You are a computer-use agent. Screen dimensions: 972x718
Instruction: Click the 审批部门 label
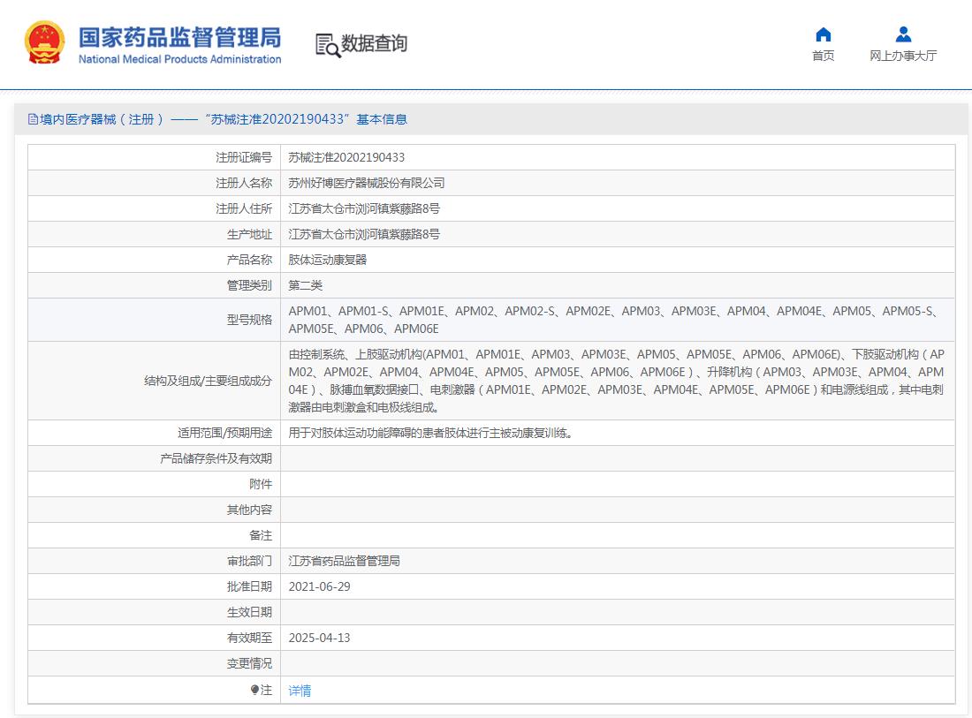point(249,561)
